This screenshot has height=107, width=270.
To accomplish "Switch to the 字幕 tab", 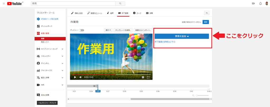I will point(149,13).
